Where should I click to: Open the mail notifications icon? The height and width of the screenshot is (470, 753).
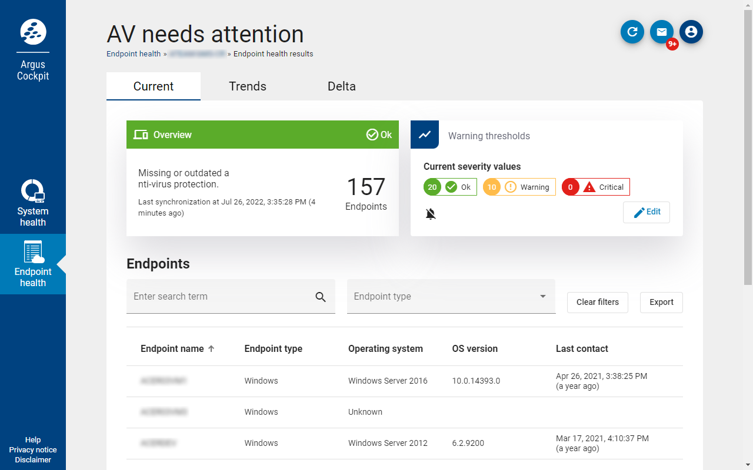[x=662, y=32]
